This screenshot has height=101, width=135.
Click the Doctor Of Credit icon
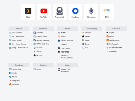coord(107,48)
